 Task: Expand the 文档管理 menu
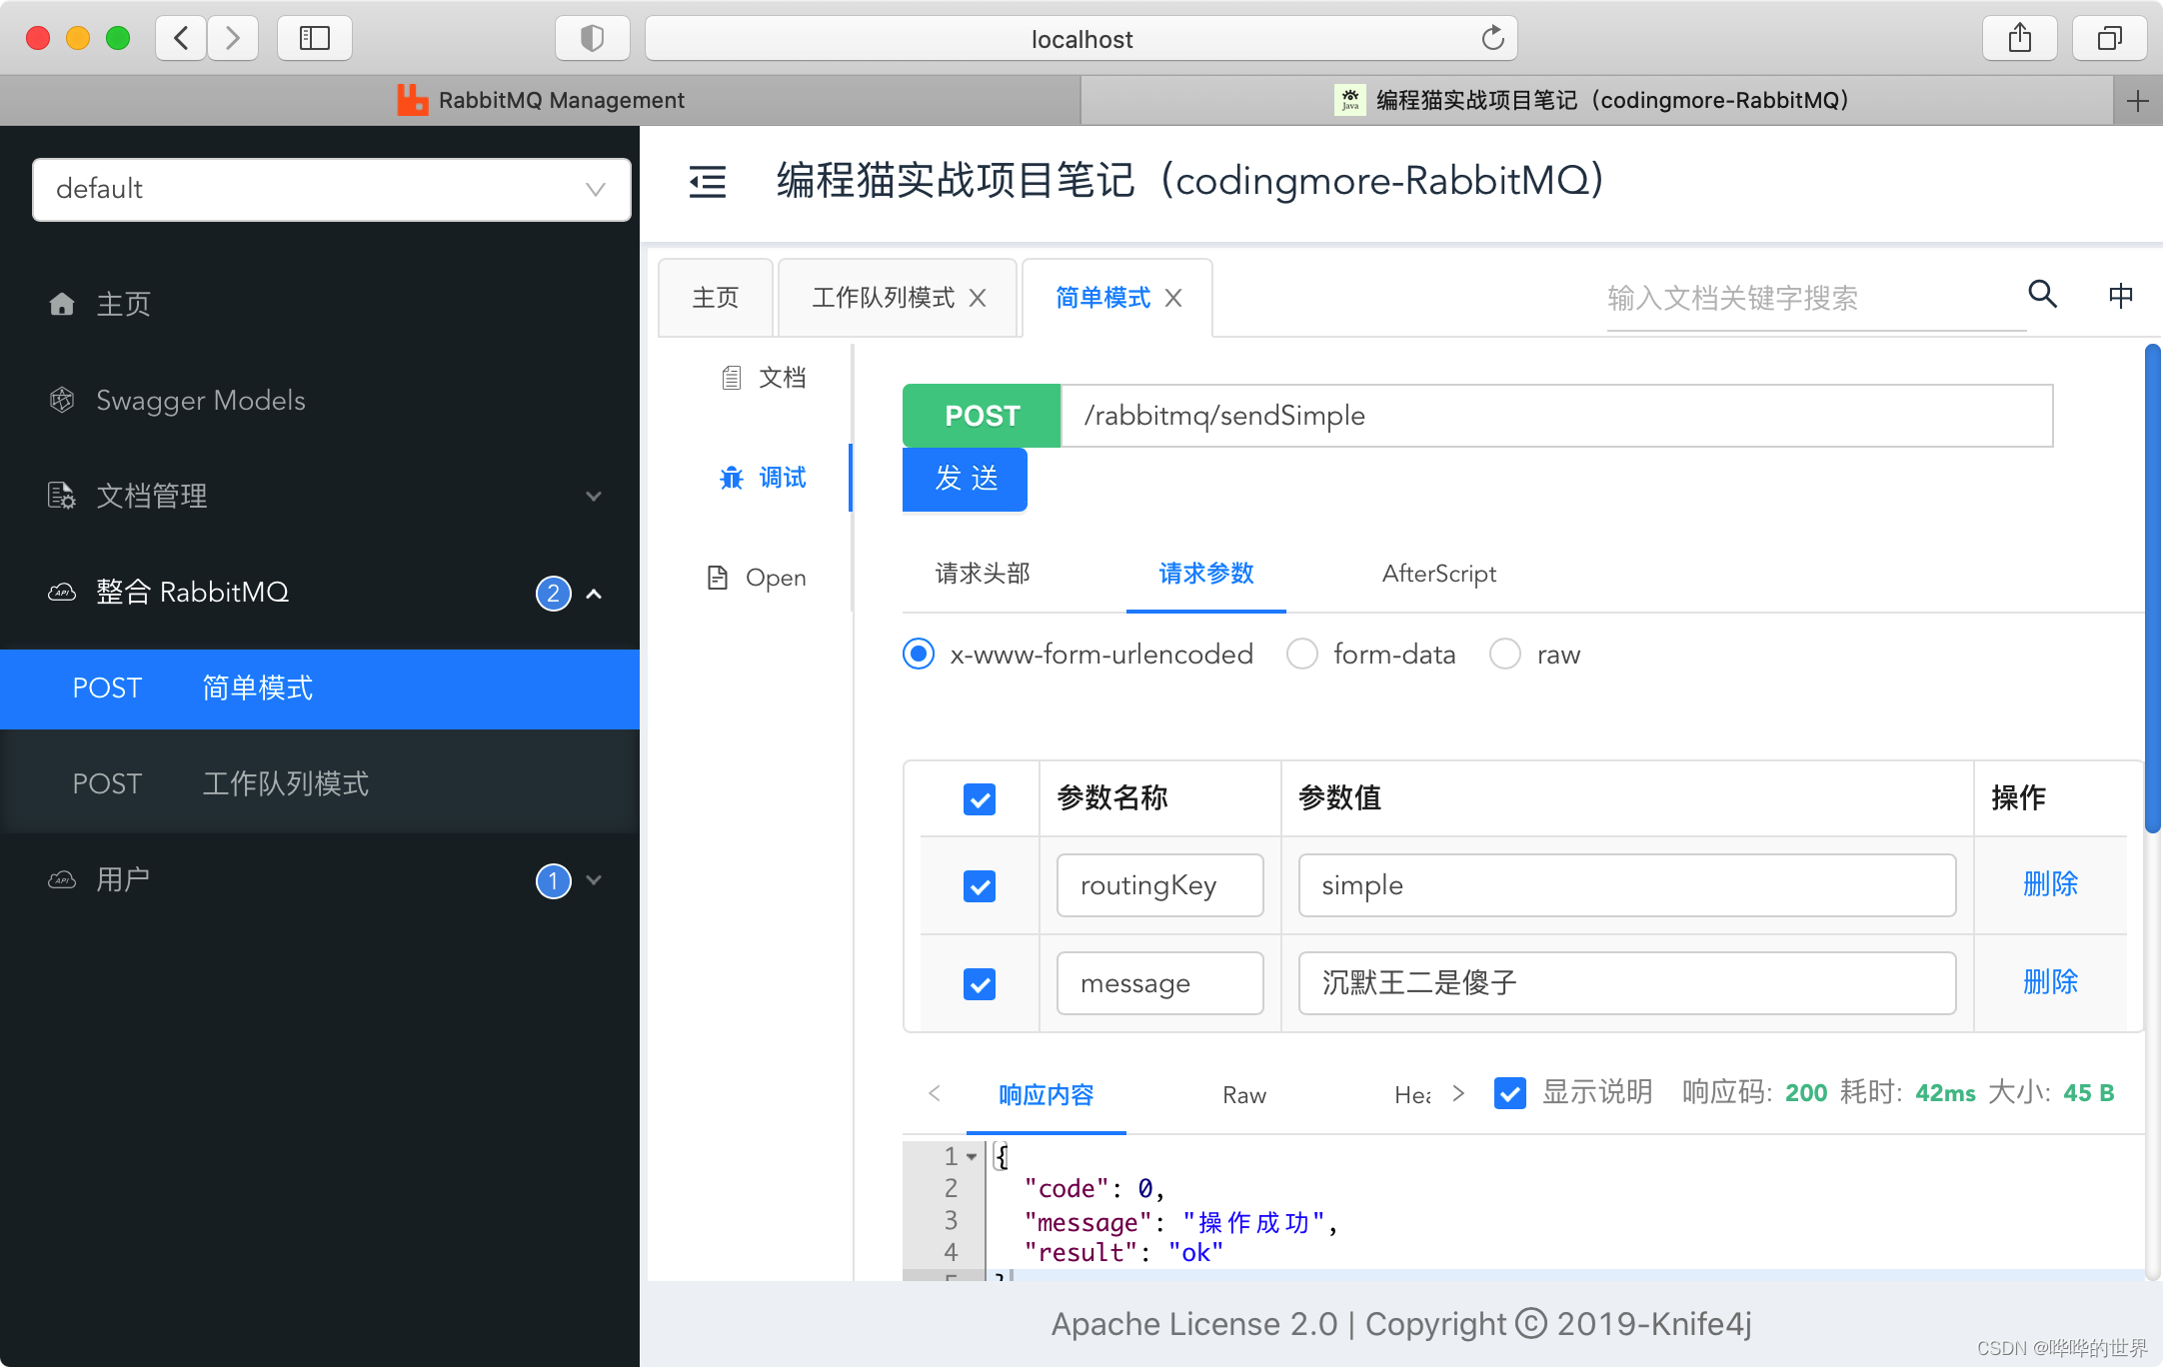[594, 496]
